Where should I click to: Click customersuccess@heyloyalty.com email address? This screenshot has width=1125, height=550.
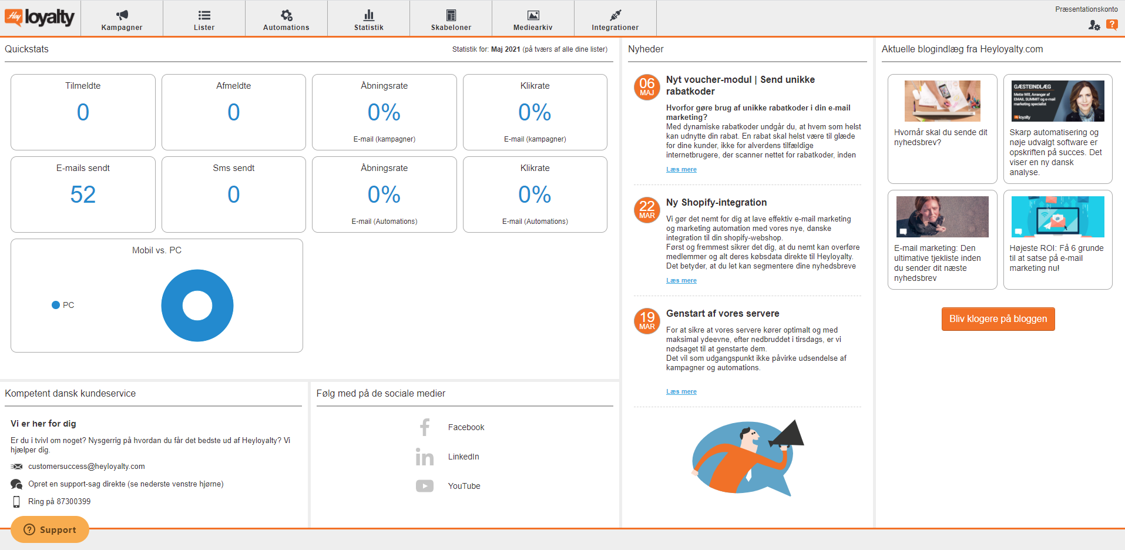86,467
